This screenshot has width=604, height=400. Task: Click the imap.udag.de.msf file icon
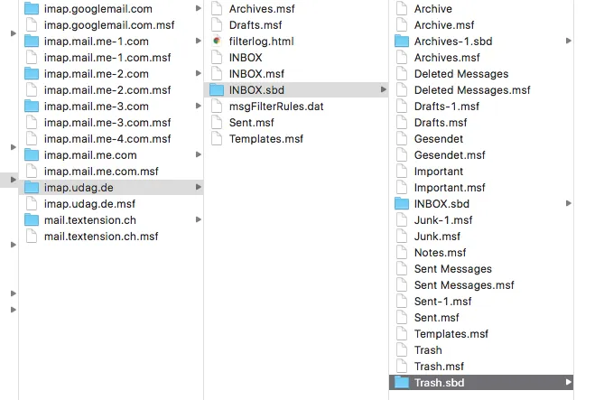(32, 203)
